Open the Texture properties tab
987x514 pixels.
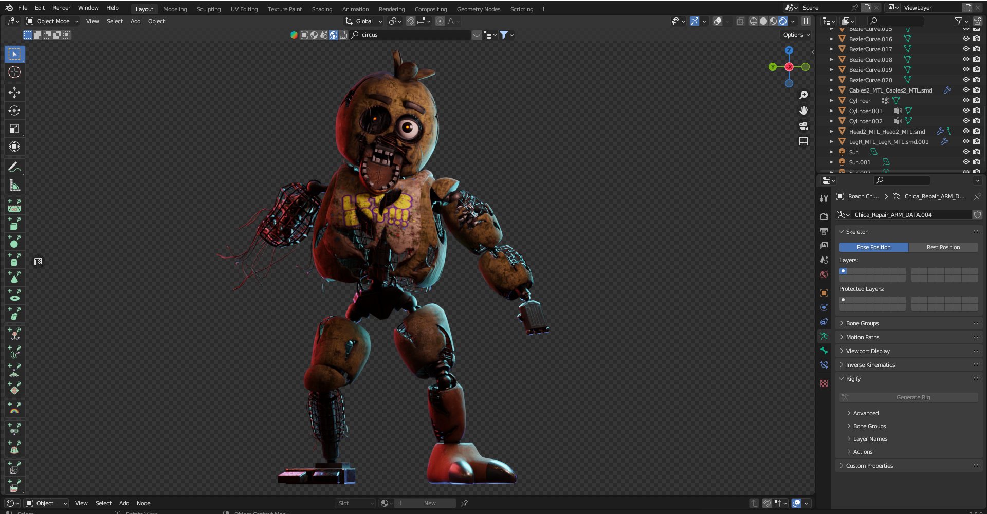coord(824,383)
